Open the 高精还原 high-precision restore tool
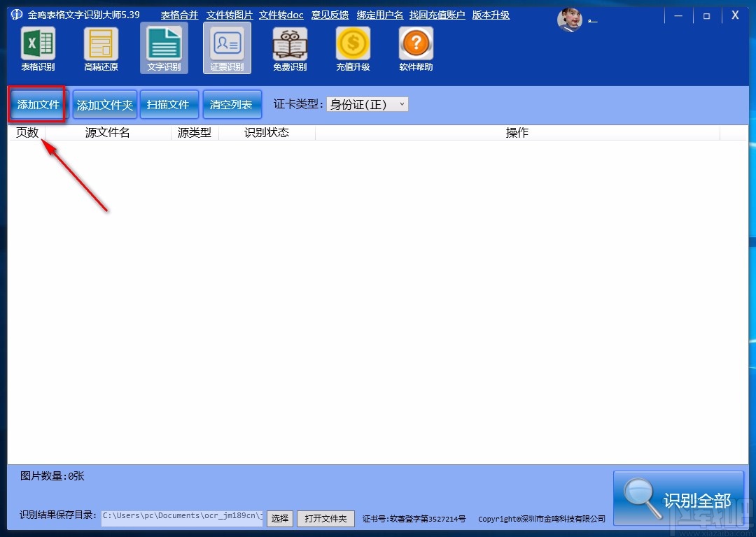 [x=101, y=48]
